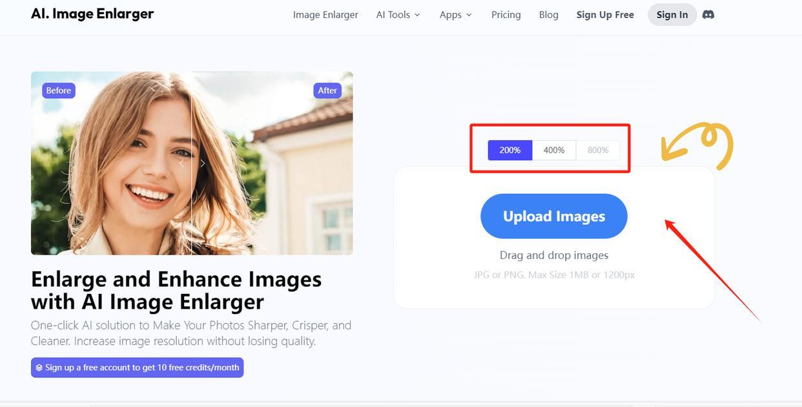This screenshot has width=802, height=407.
Task: Select the 800% enlargement option
Action: click(598, 150)
